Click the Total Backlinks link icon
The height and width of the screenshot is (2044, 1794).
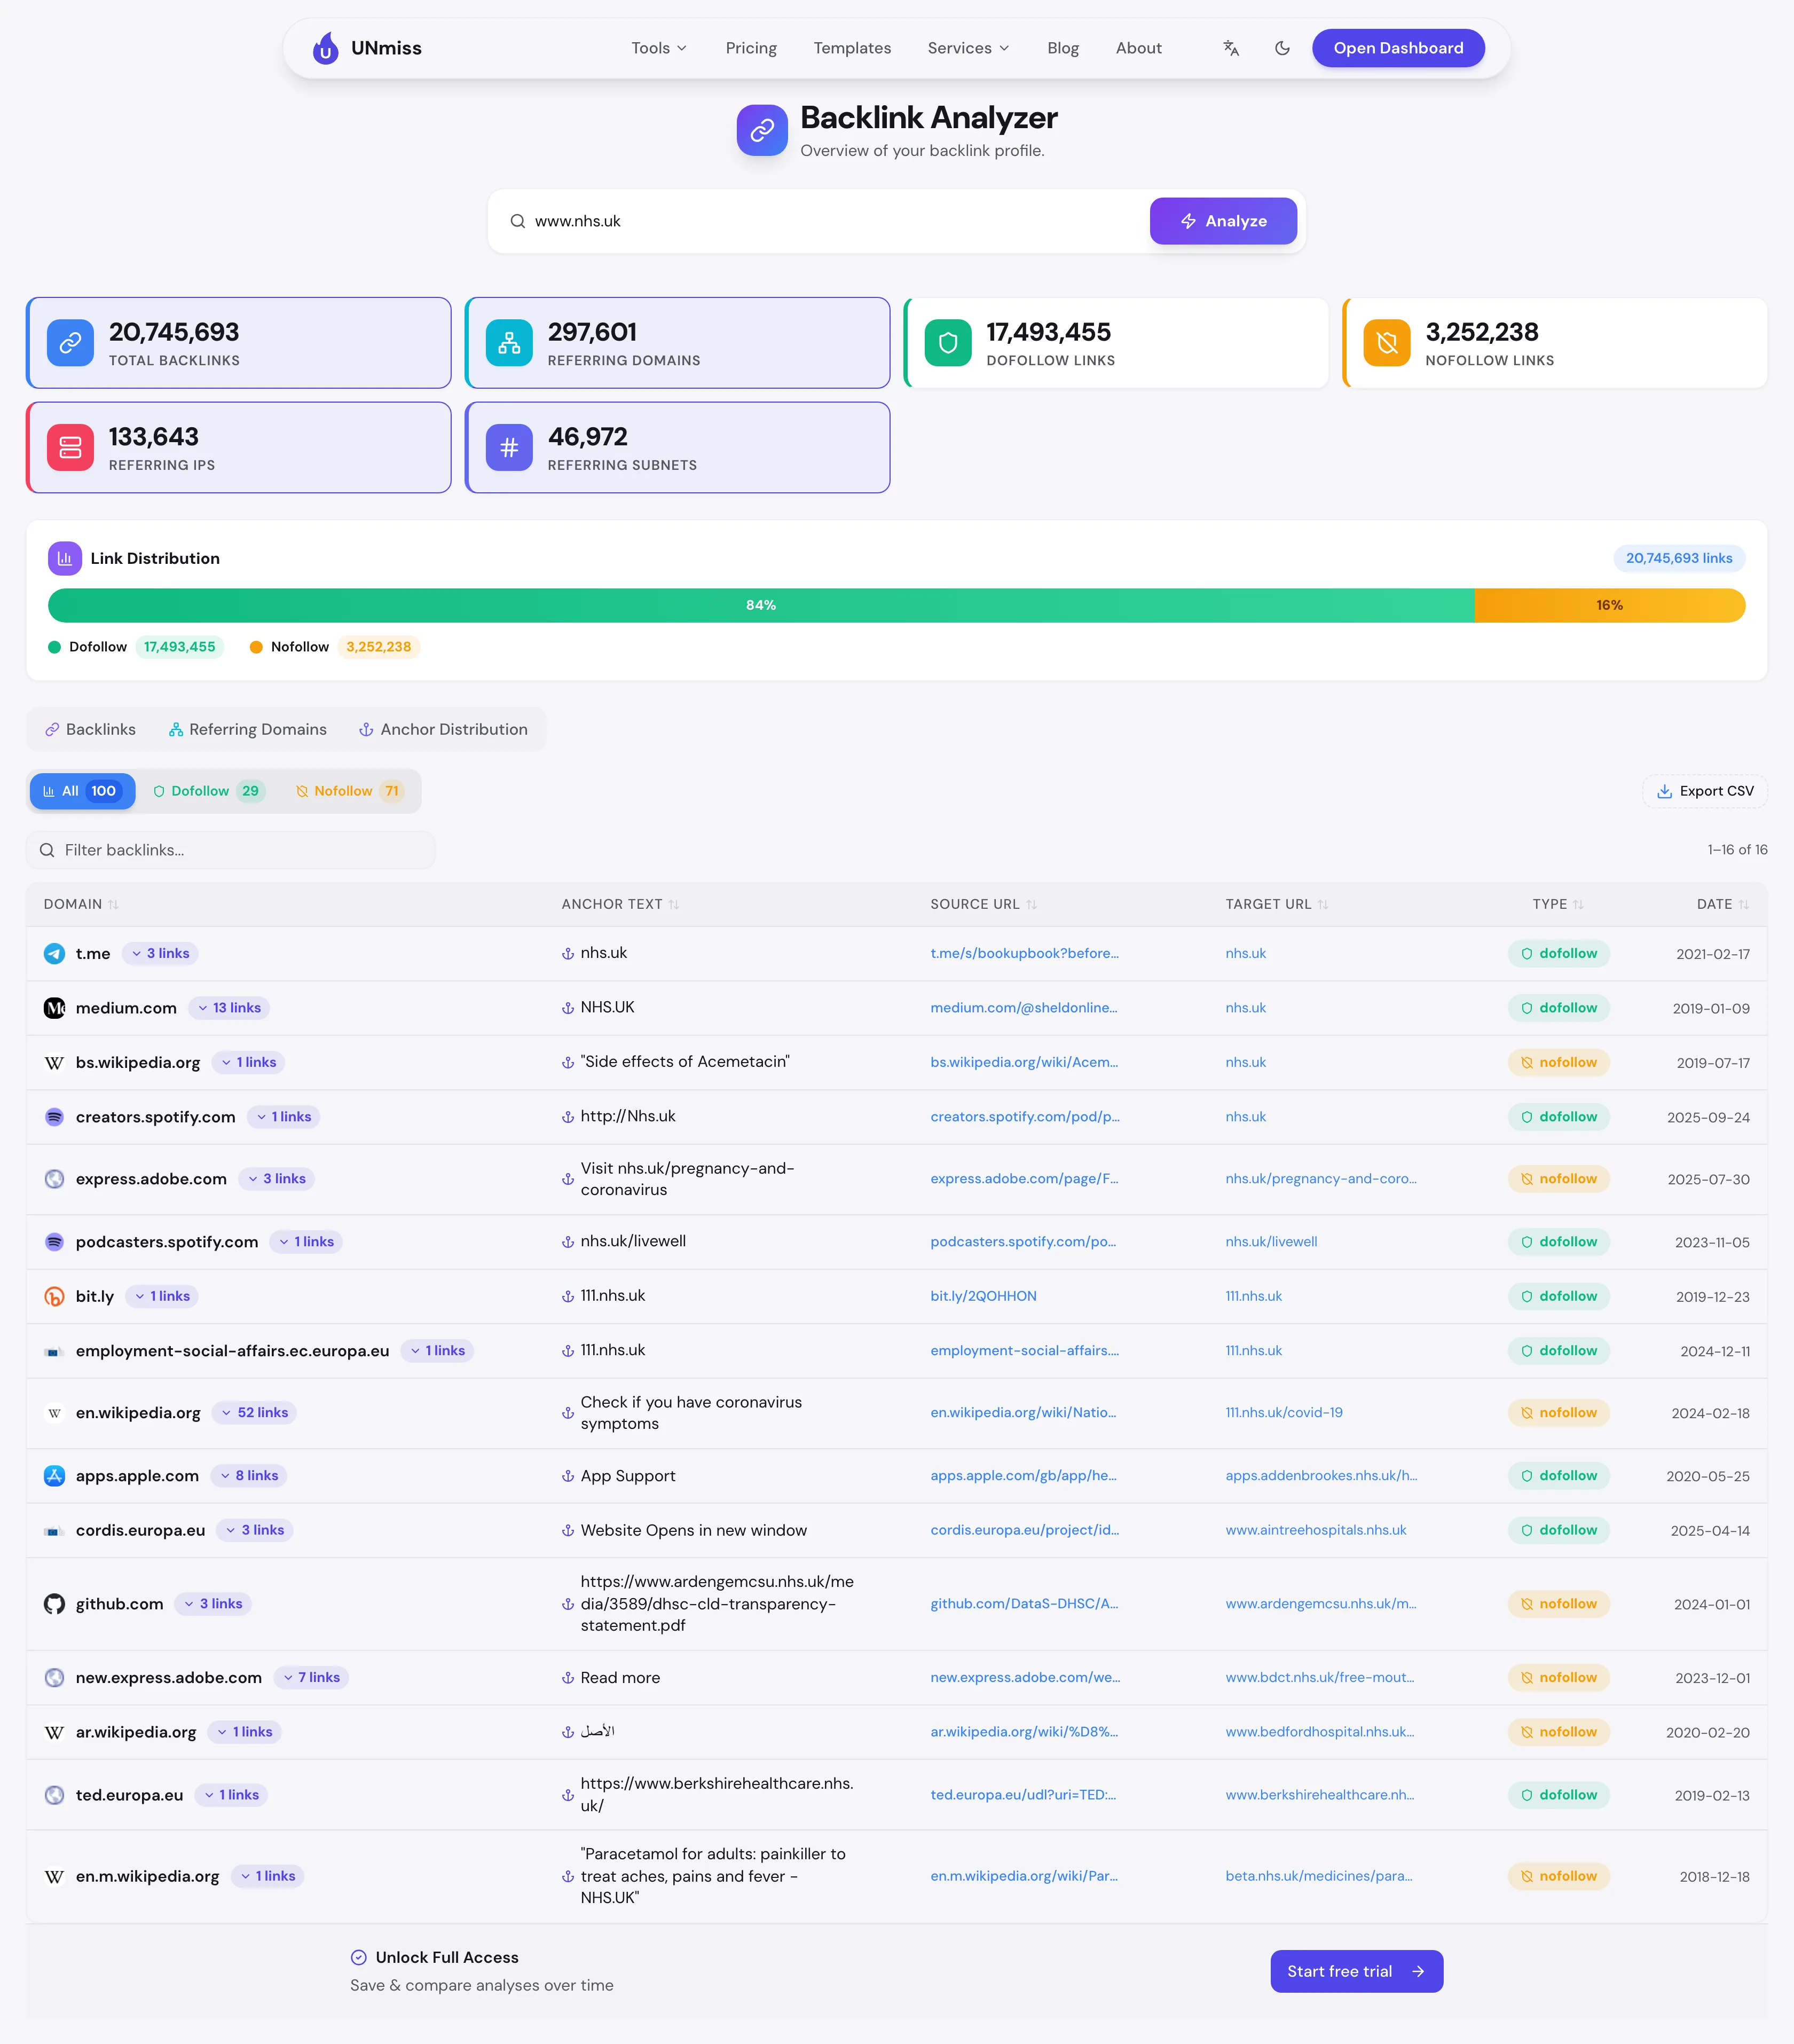(70, 343)
